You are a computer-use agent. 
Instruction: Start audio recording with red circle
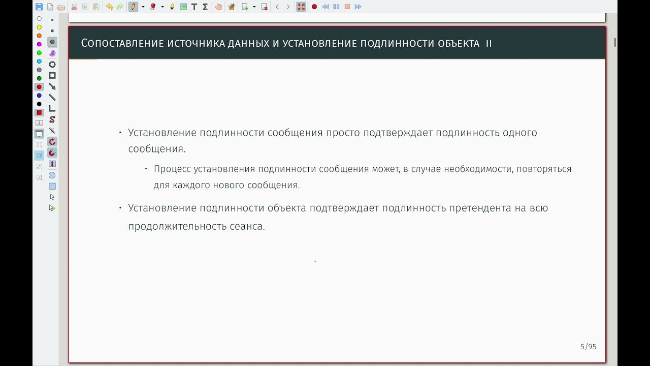pos(314,7)
